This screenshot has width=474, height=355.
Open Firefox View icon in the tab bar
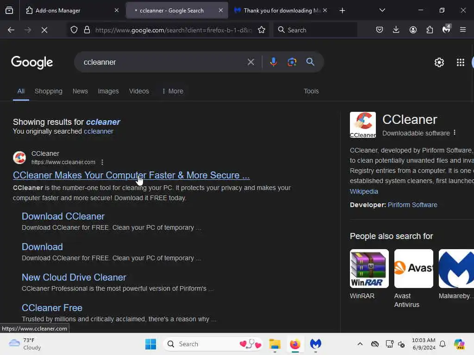[x=9, y=10]
